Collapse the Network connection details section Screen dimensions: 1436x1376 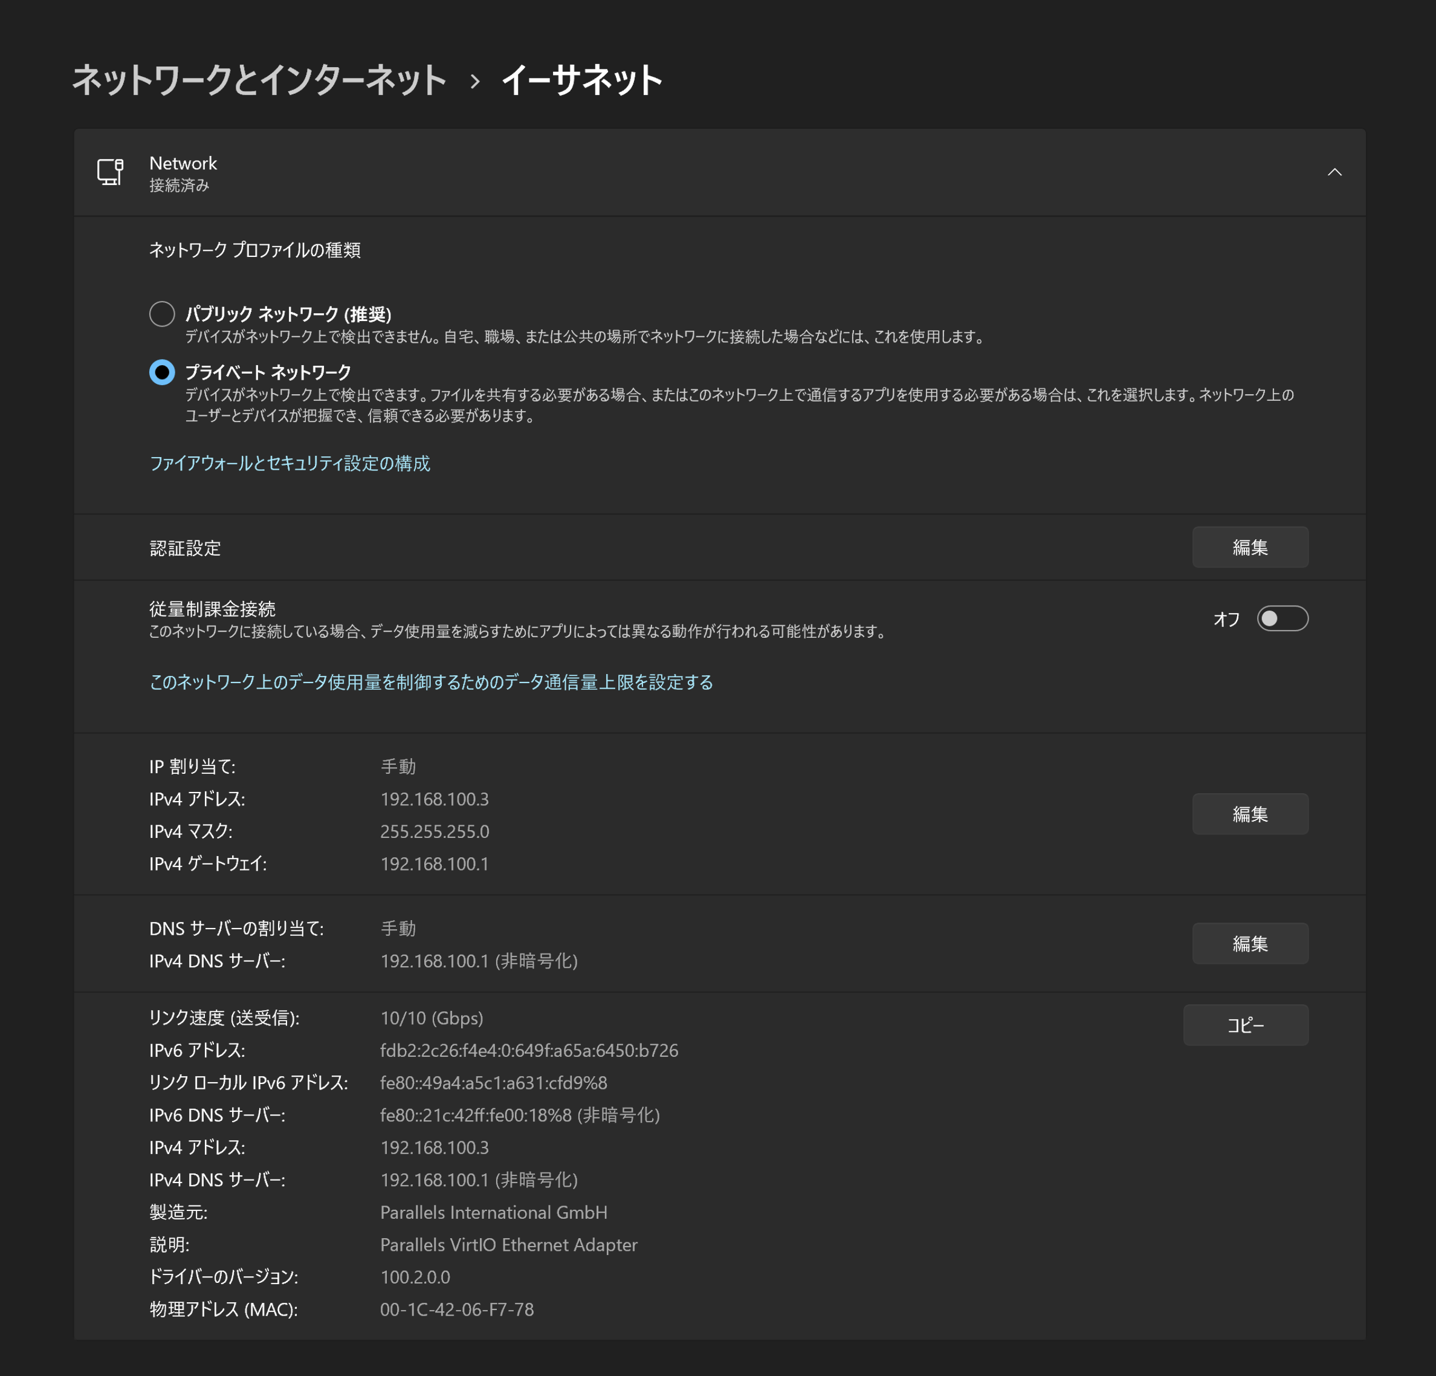coord(1336,173)
